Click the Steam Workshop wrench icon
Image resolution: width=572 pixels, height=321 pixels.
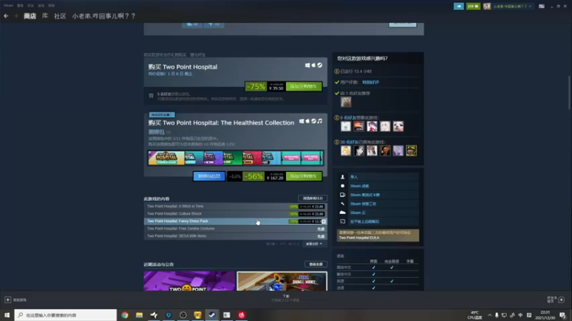[342, 204]
